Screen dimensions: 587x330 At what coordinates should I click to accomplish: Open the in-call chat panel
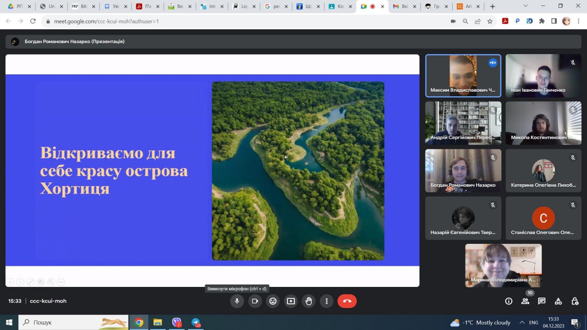(x=542, y=301)
